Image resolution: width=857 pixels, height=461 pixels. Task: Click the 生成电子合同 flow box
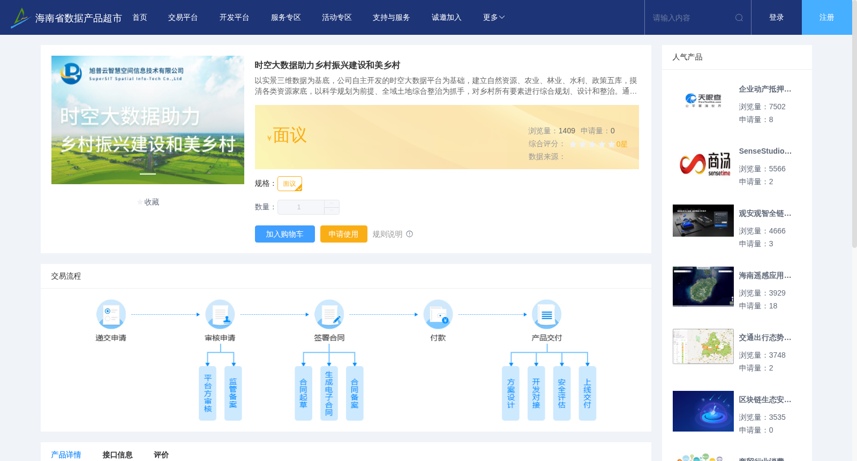(x=329, y=394)
